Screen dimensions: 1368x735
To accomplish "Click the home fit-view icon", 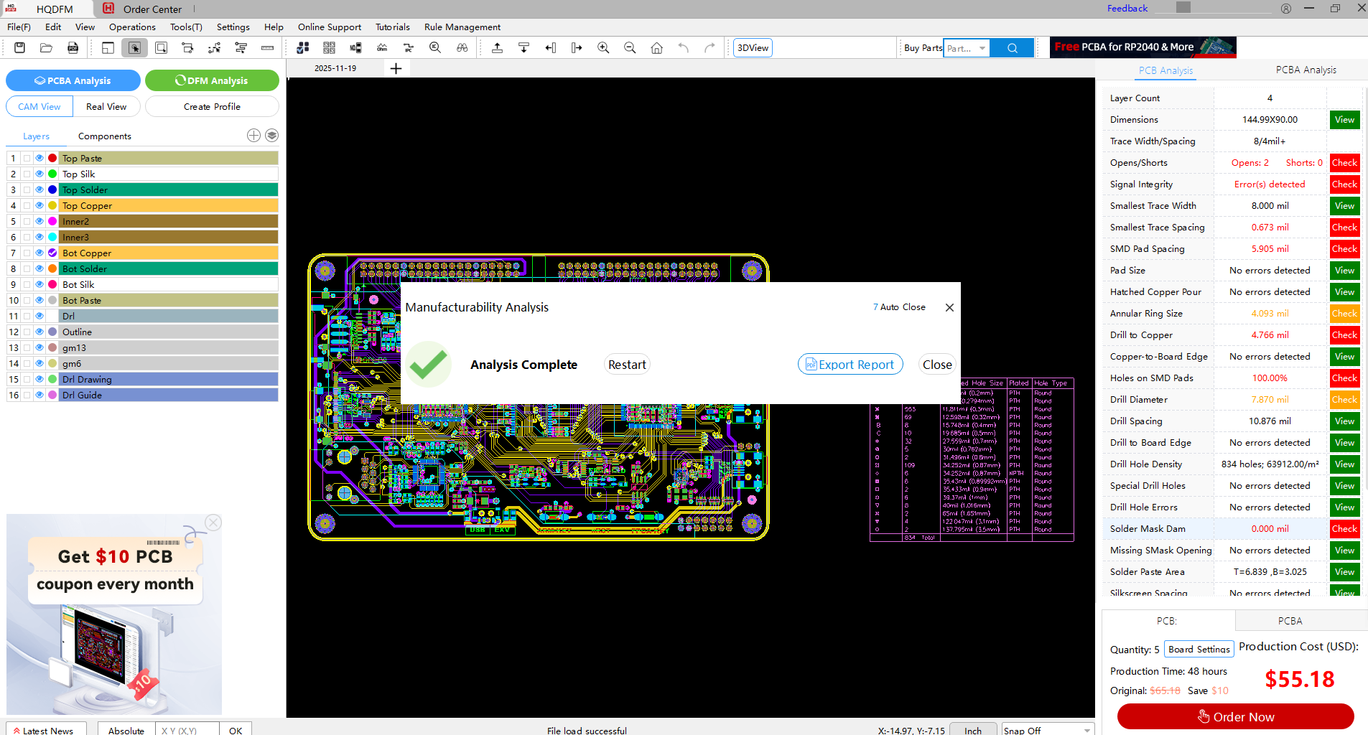I will coord(656,48).
